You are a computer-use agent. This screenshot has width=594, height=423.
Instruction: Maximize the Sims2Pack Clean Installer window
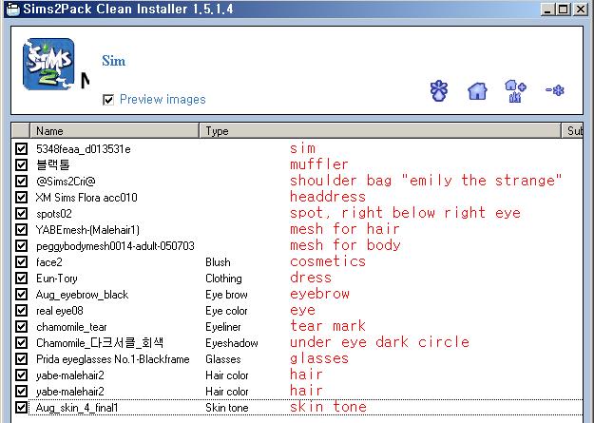565,9
